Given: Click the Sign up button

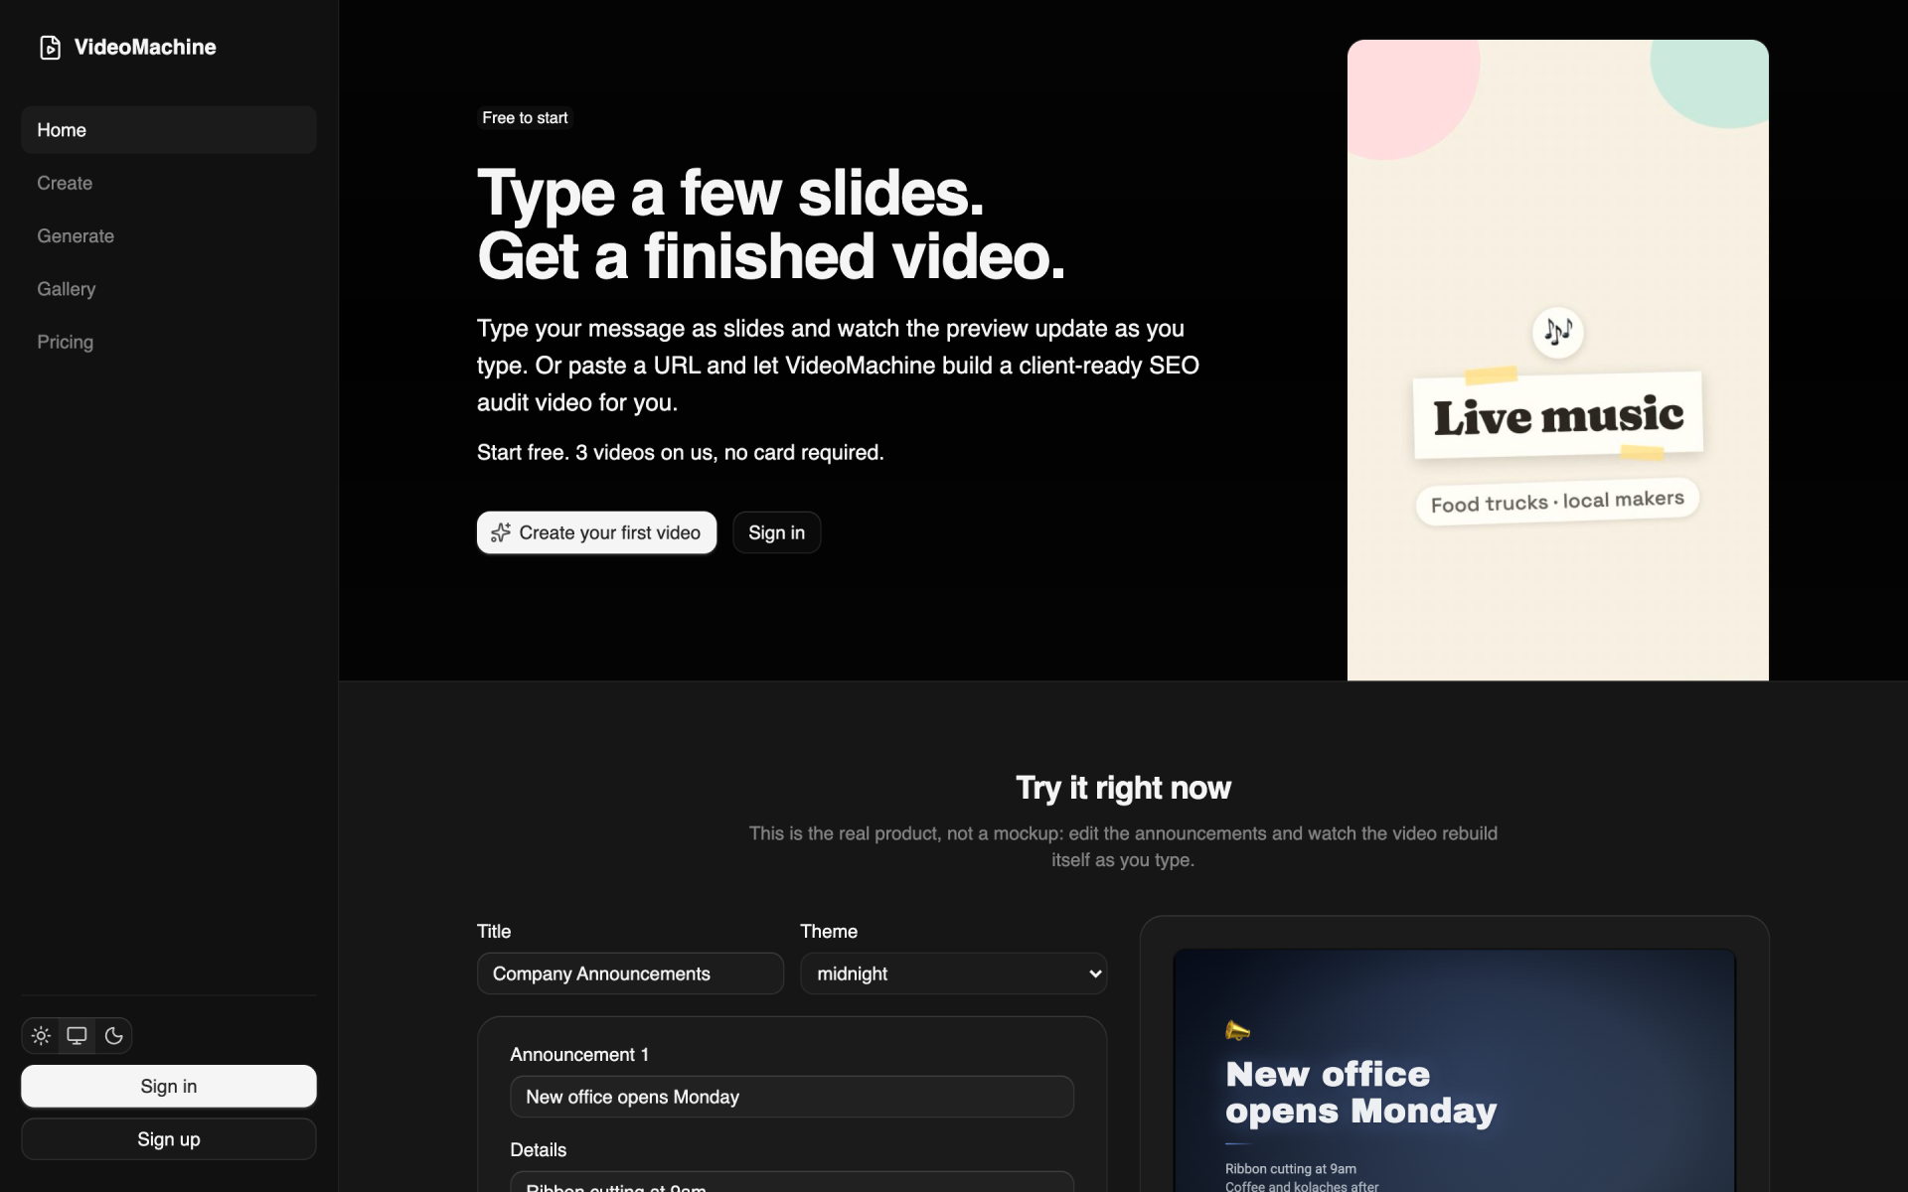Looking at the screenshot, I should coord(169,1139).
